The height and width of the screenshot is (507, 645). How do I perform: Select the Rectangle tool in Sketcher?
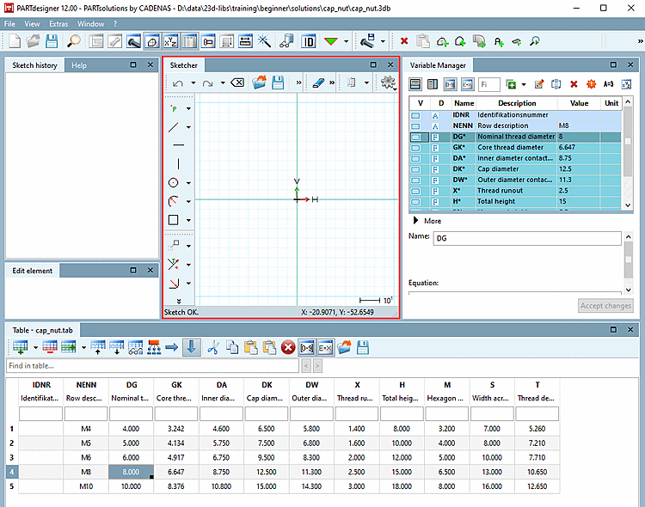[175, 220]
